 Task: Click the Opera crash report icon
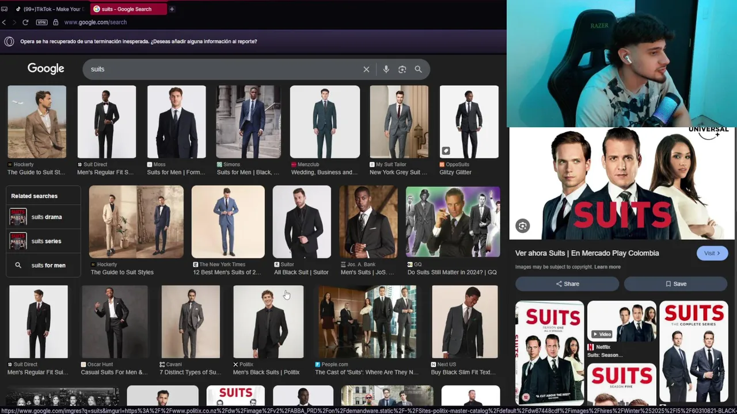[x=9, y=41]
